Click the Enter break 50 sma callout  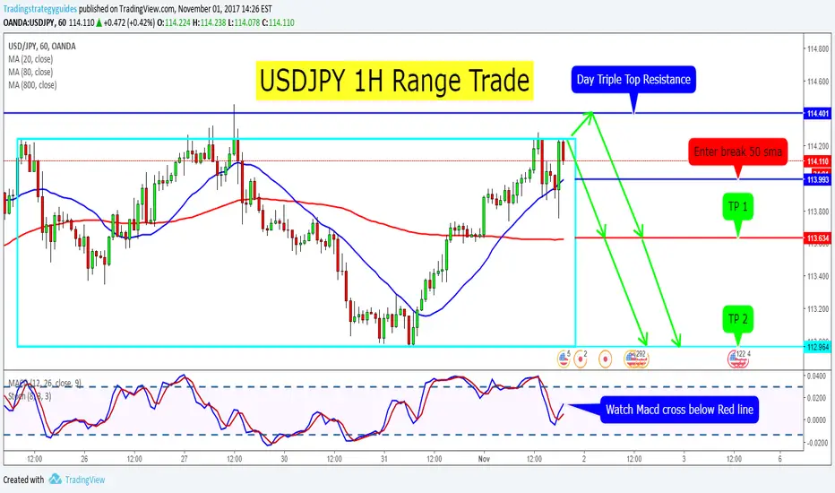pyautogui.click(x=737, y=151)
